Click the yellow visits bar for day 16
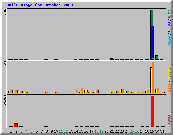The image size is (173, 135). pyautogui.click(x=86, y=91)
